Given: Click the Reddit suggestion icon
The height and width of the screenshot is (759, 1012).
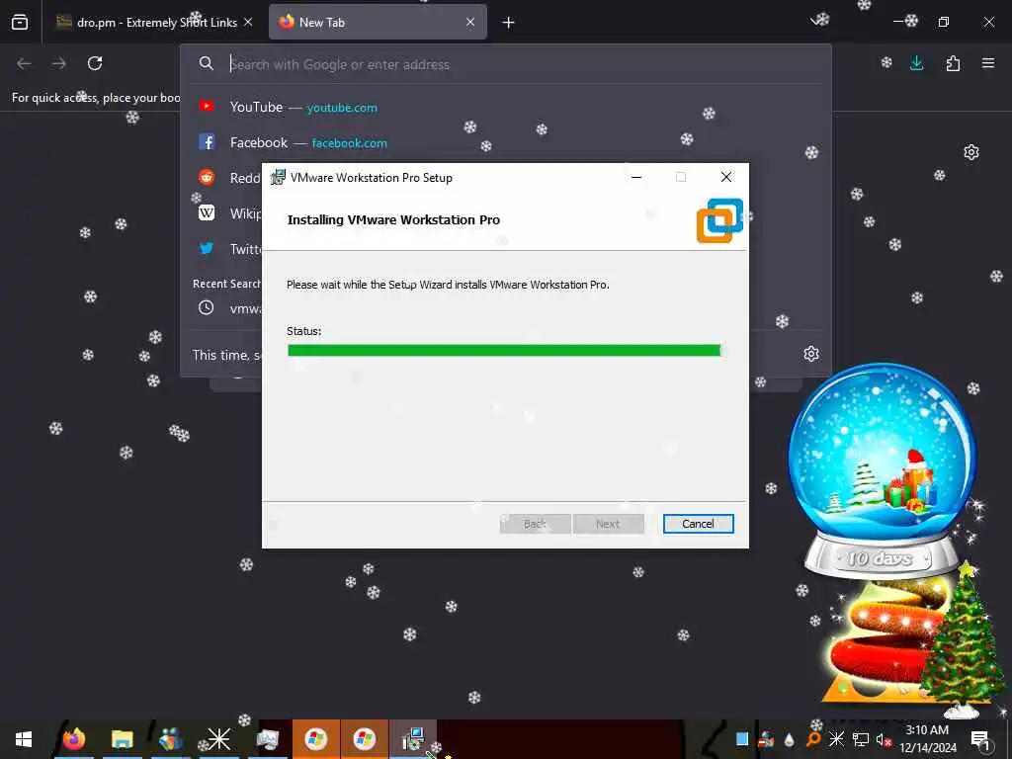Looking at the screenshot, I should pos(207,177).
